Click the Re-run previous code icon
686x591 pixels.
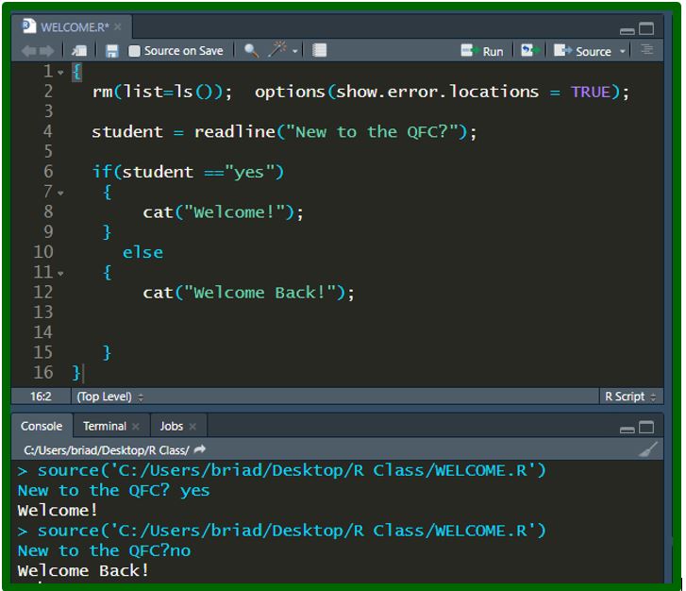tap(529, 51)
